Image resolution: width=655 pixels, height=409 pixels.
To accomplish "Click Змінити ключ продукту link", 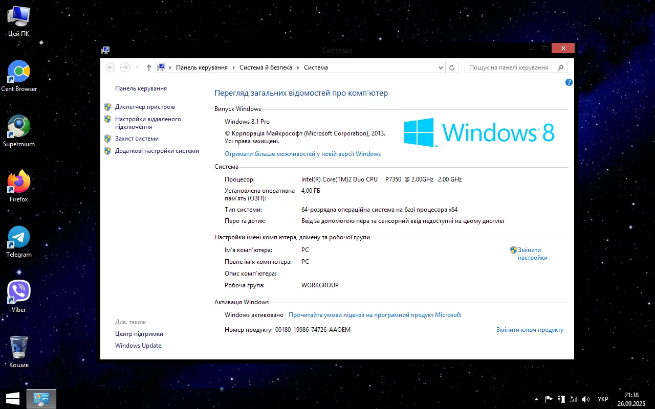I will [x=530, y=330].
